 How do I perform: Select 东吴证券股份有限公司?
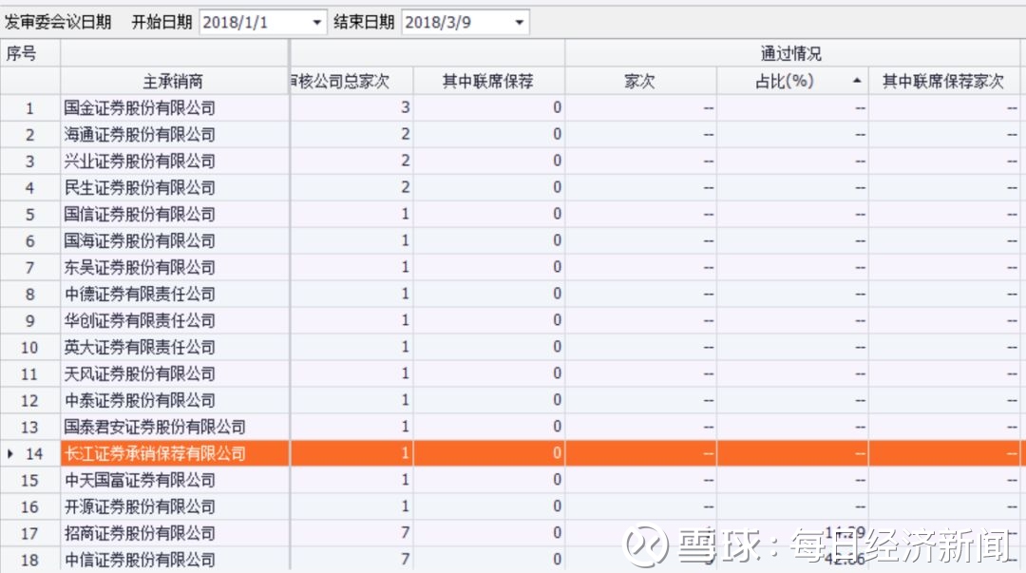[x=140, y=267]
